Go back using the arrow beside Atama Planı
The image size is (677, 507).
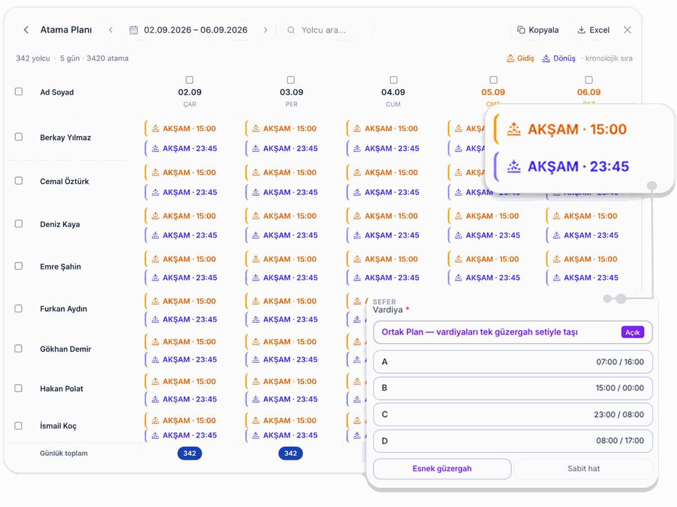pyautogui.click(x=26, y=30)
